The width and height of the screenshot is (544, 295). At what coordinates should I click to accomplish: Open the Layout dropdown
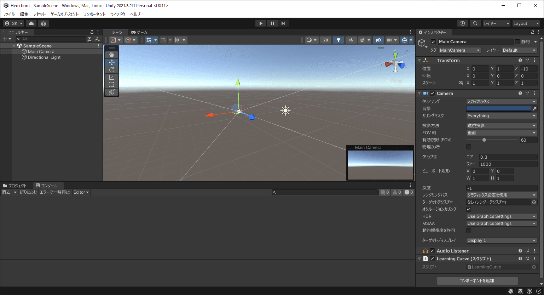(x=526, y=23)
